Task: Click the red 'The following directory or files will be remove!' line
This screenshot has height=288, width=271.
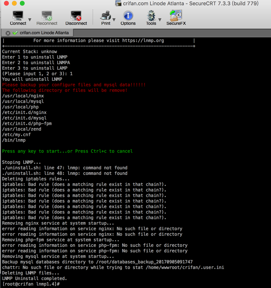Action: 64,90
